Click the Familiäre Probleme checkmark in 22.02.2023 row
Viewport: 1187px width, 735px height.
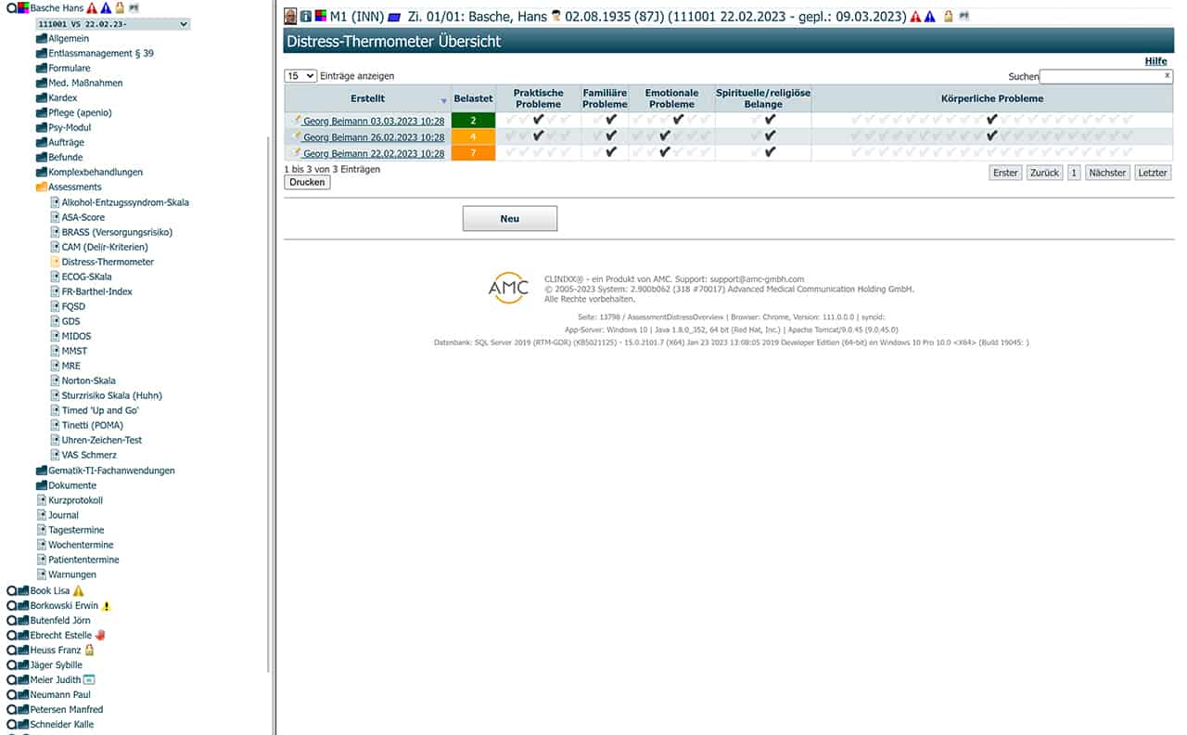click(x=611, y=153)
